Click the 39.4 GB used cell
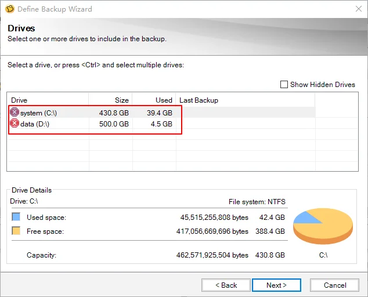This screenshot has width=368, height=297. [160, 113]
